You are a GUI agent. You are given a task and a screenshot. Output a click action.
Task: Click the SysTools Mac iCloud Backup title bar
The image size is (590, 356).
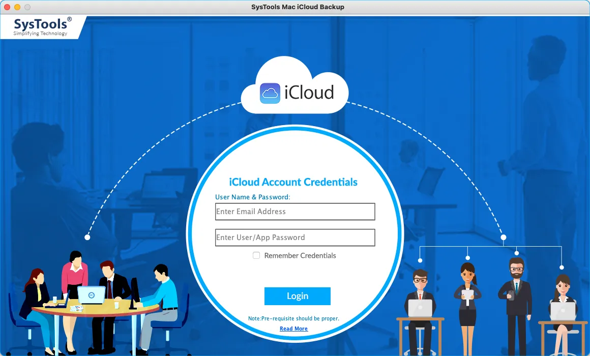[294, 7]
